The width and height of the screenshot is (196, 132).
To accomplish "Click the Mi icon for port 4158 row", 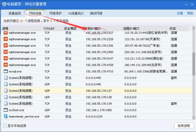I will click(5, 65).
